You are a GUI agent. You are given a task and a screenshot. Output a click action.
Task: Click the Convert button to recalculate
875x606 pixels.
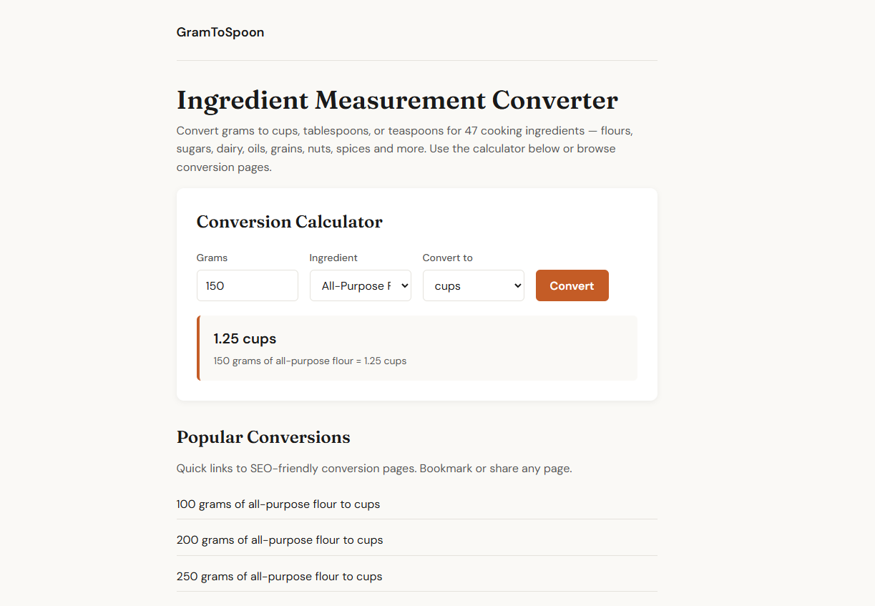coord(572,285)
